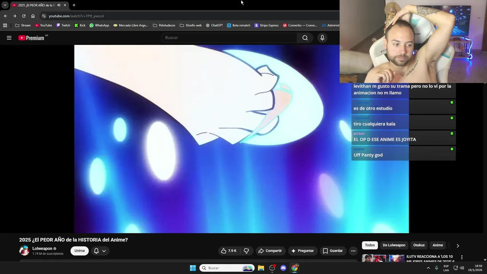Open the YouTube bookmark
The height and width of the screenshot is (274, 487).
pyautogui.click(x=43, y=25)
